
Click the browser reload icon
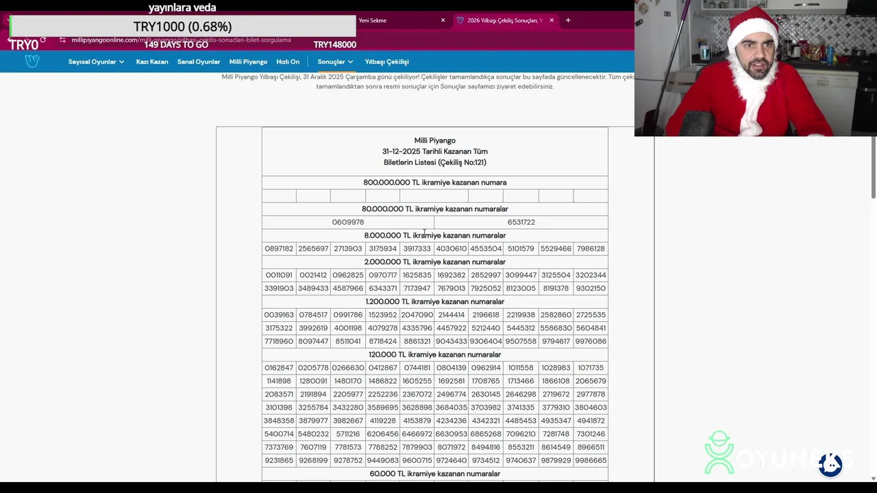coord(43,40)
